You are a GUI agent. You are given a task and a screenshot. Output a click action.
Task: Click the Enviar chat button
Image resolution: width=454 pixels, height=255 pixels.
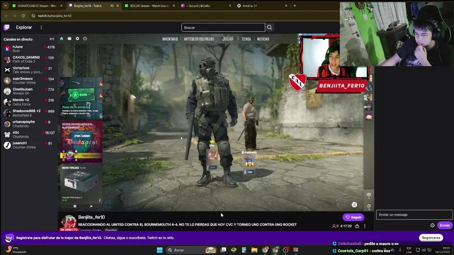click(445, 225)
